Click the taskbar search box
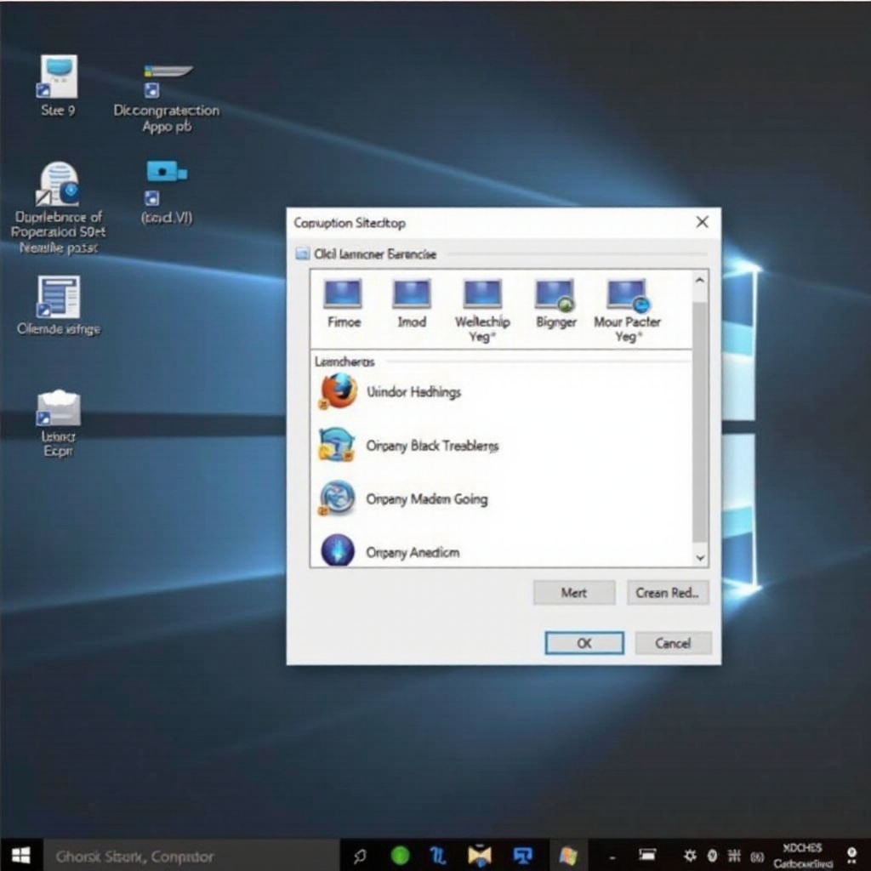 (x=191, y=856)
